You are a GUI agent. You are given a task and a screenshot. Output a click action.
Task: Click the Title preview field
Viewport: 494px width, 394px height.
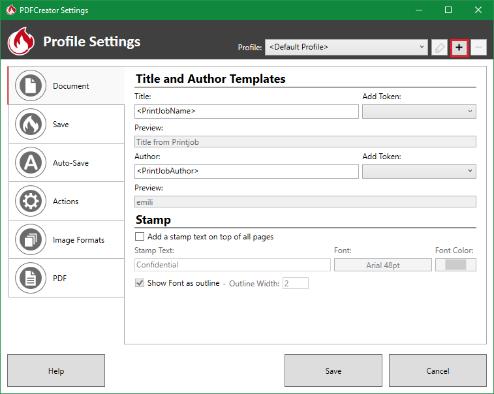point(305,142)
